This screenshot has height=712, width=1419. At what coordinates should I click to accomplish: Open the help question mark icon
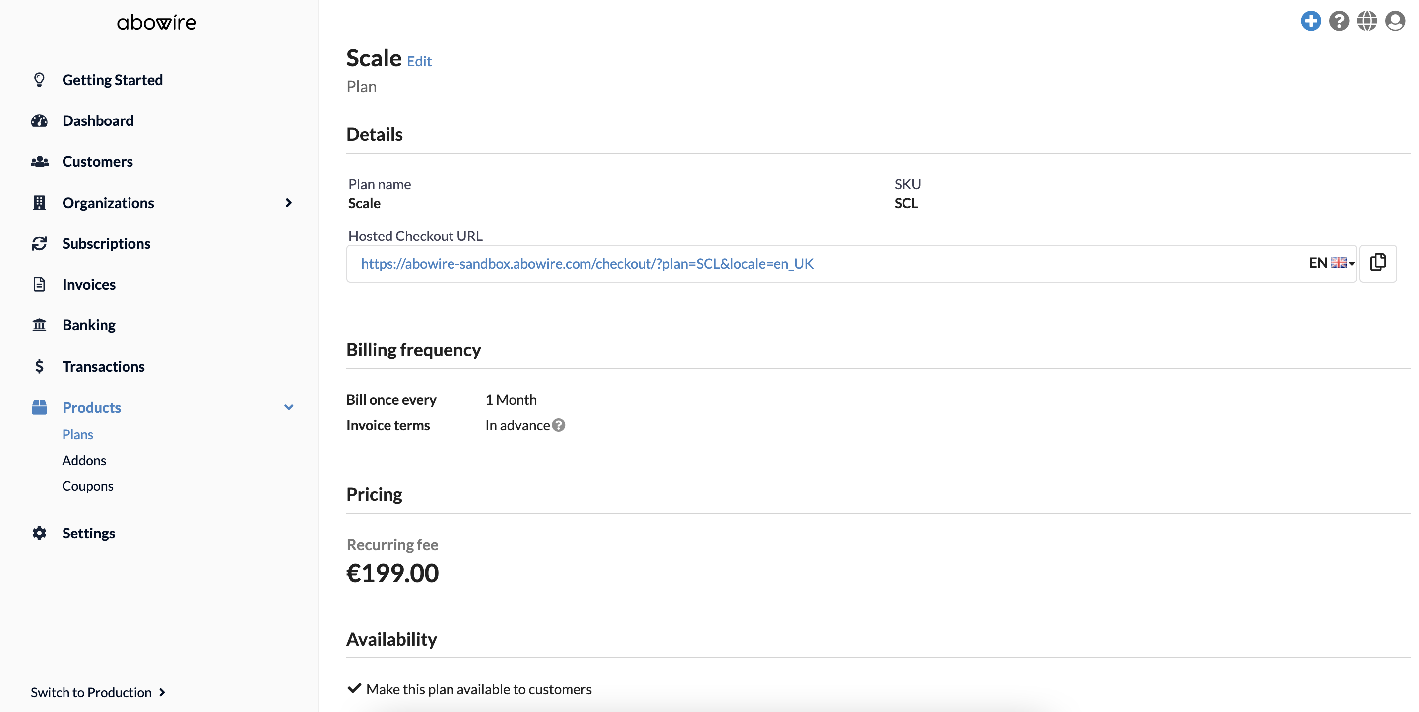(x=1339, y=21)
